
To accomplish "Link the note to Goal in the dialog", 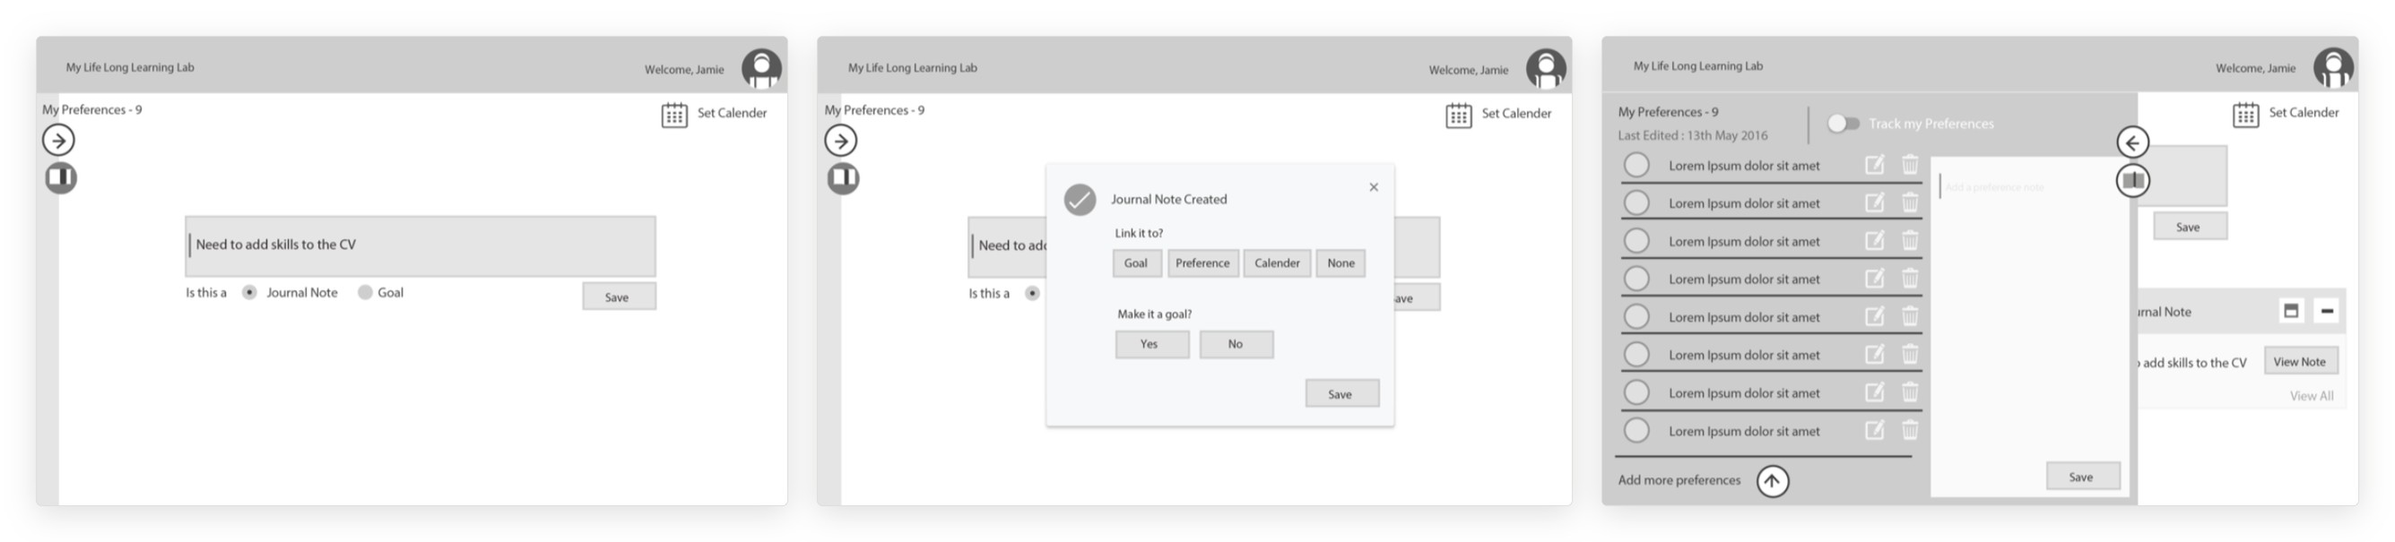I will (1137, 263).
